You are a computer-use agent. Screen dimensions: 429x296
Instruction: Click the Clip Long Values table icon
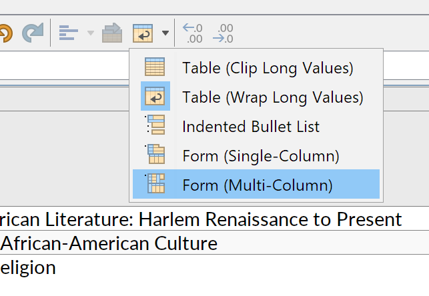click(155, 67)
